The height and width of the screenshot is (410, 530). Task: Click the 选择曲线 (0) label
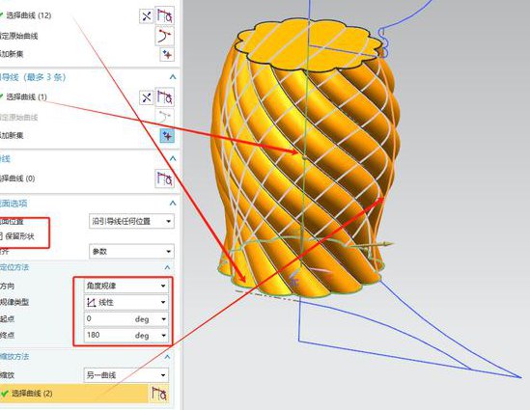coord(17,178)
